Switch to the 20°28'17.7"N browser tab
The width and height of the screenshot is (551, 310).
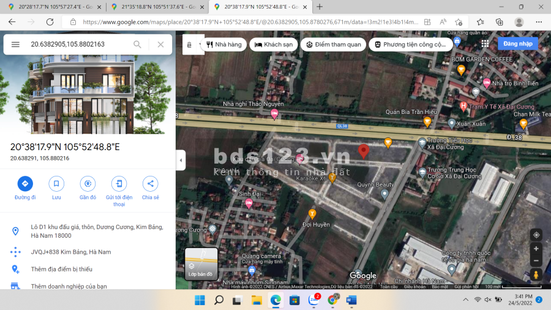click(x=55, y=7)
